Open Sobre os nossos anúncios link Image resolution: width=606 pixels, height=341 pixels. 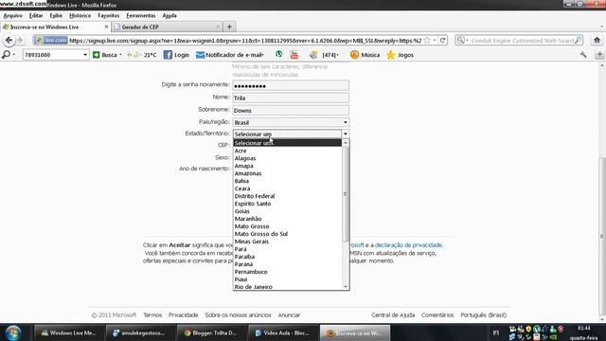238,315
